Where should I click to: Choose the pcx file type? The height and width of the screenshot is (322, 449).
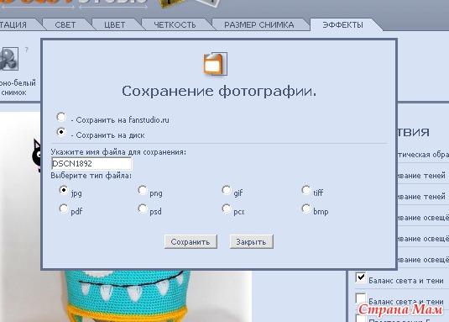coord(227,209)
